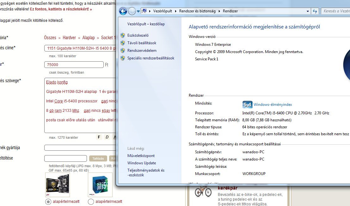Expand the arrow after Vezérlőpult
The height and width of the screenshot is (206, 350).
(176, 11)
